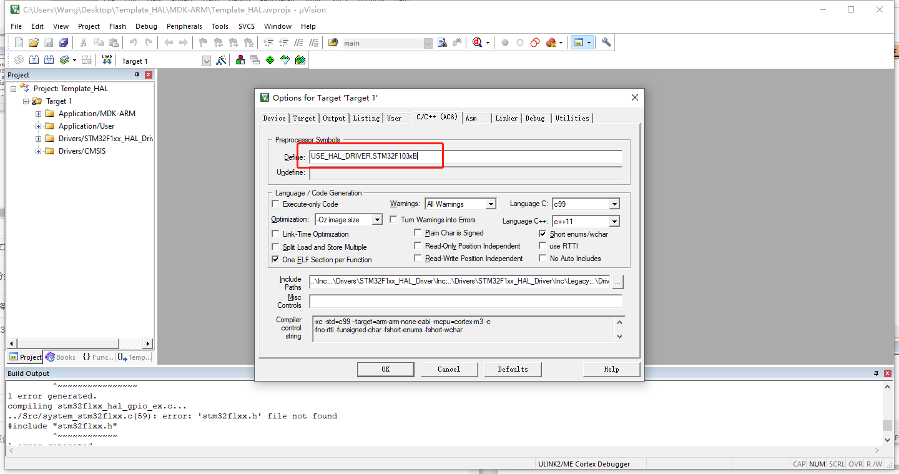Open Manage Run-Time Environment green diamond icon
Image resolution: width=899 pixels, height=474 pixels.
(x=270, y=60)
